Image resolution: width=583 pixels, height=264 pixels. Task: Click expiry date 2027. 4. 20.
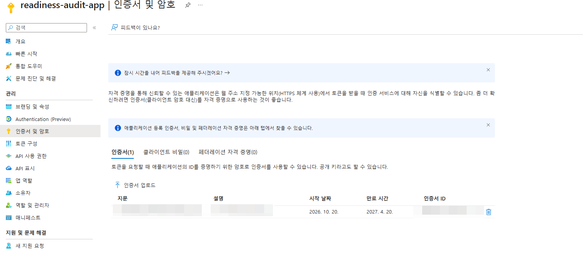[380, 212]
